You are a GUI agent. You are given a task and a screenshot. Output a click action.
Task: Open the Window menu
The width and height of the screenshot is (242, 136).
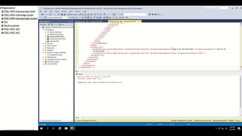point(78,11)
